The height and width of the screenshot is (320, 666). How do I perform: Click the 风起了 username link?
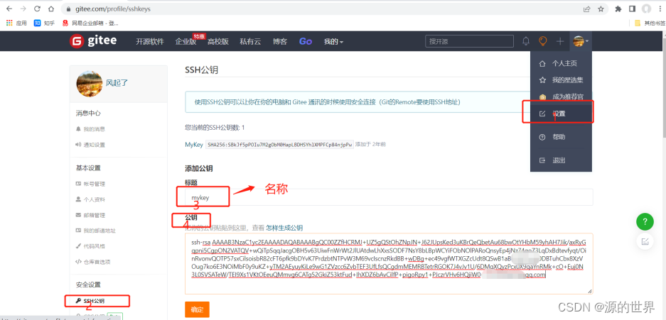click(117, 83)
